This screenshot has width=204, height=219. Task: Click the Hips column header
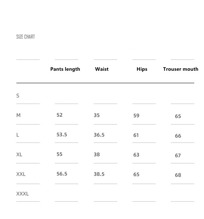[x=142, y=69]
